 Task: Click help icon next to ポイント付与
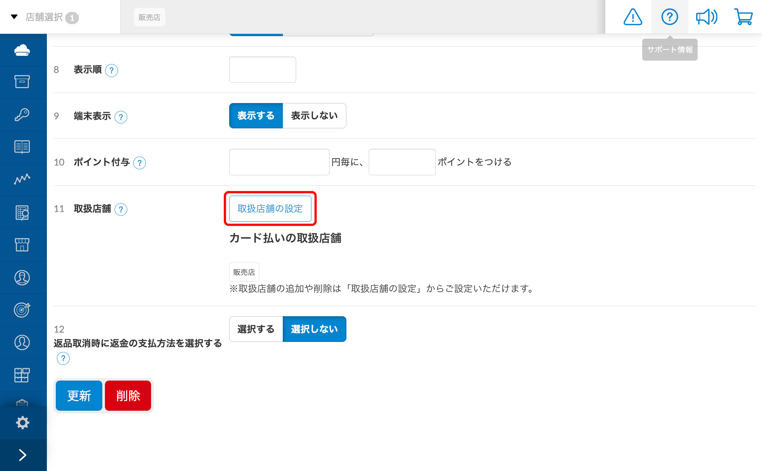coord(140,163)
